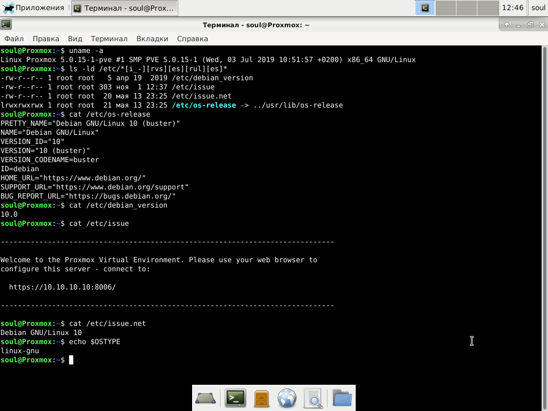The image size is (548, 411).
Task: Click the /etc/os-release symlink text
Action: (x=204, y=105)
